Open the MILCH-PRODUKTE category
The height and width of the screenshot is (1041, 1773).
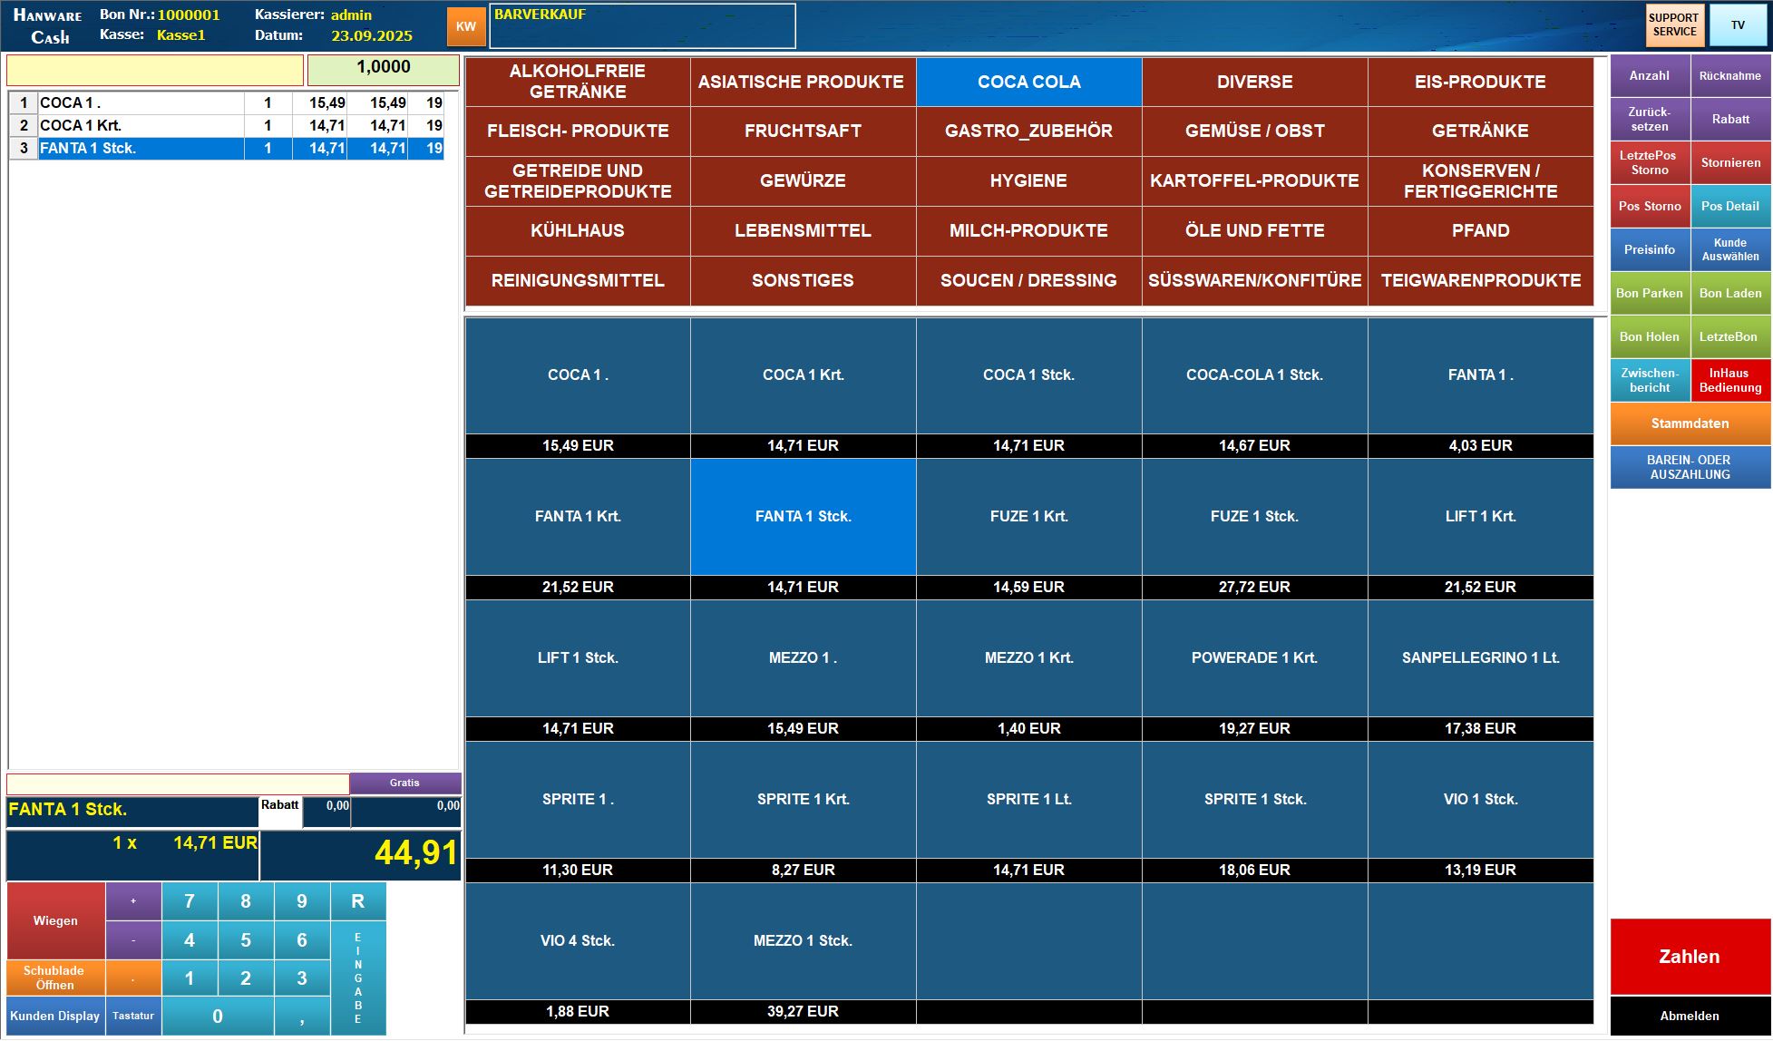[x=1028, y=230]
